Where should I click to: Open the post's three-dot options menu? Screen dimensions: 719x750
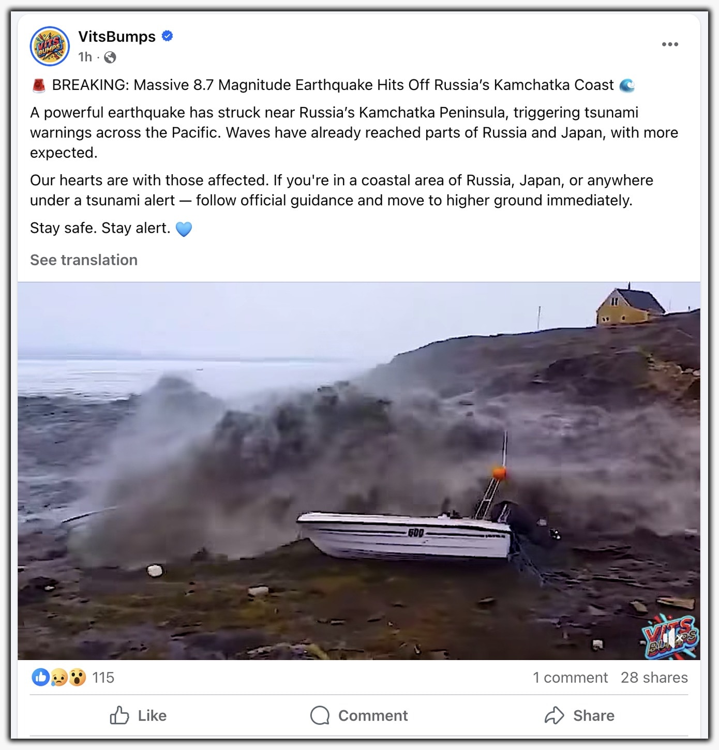(x=670, y=44)
